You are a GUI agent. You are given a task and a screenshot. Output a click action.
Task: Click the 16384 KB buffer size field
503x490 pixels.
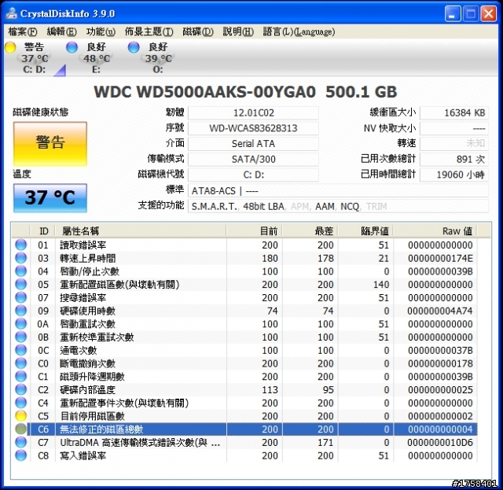coord(454,112)
